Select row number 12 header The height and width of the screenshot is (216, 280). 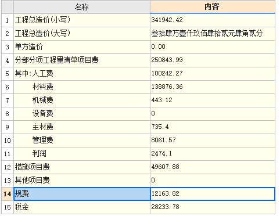click(8, 167)
